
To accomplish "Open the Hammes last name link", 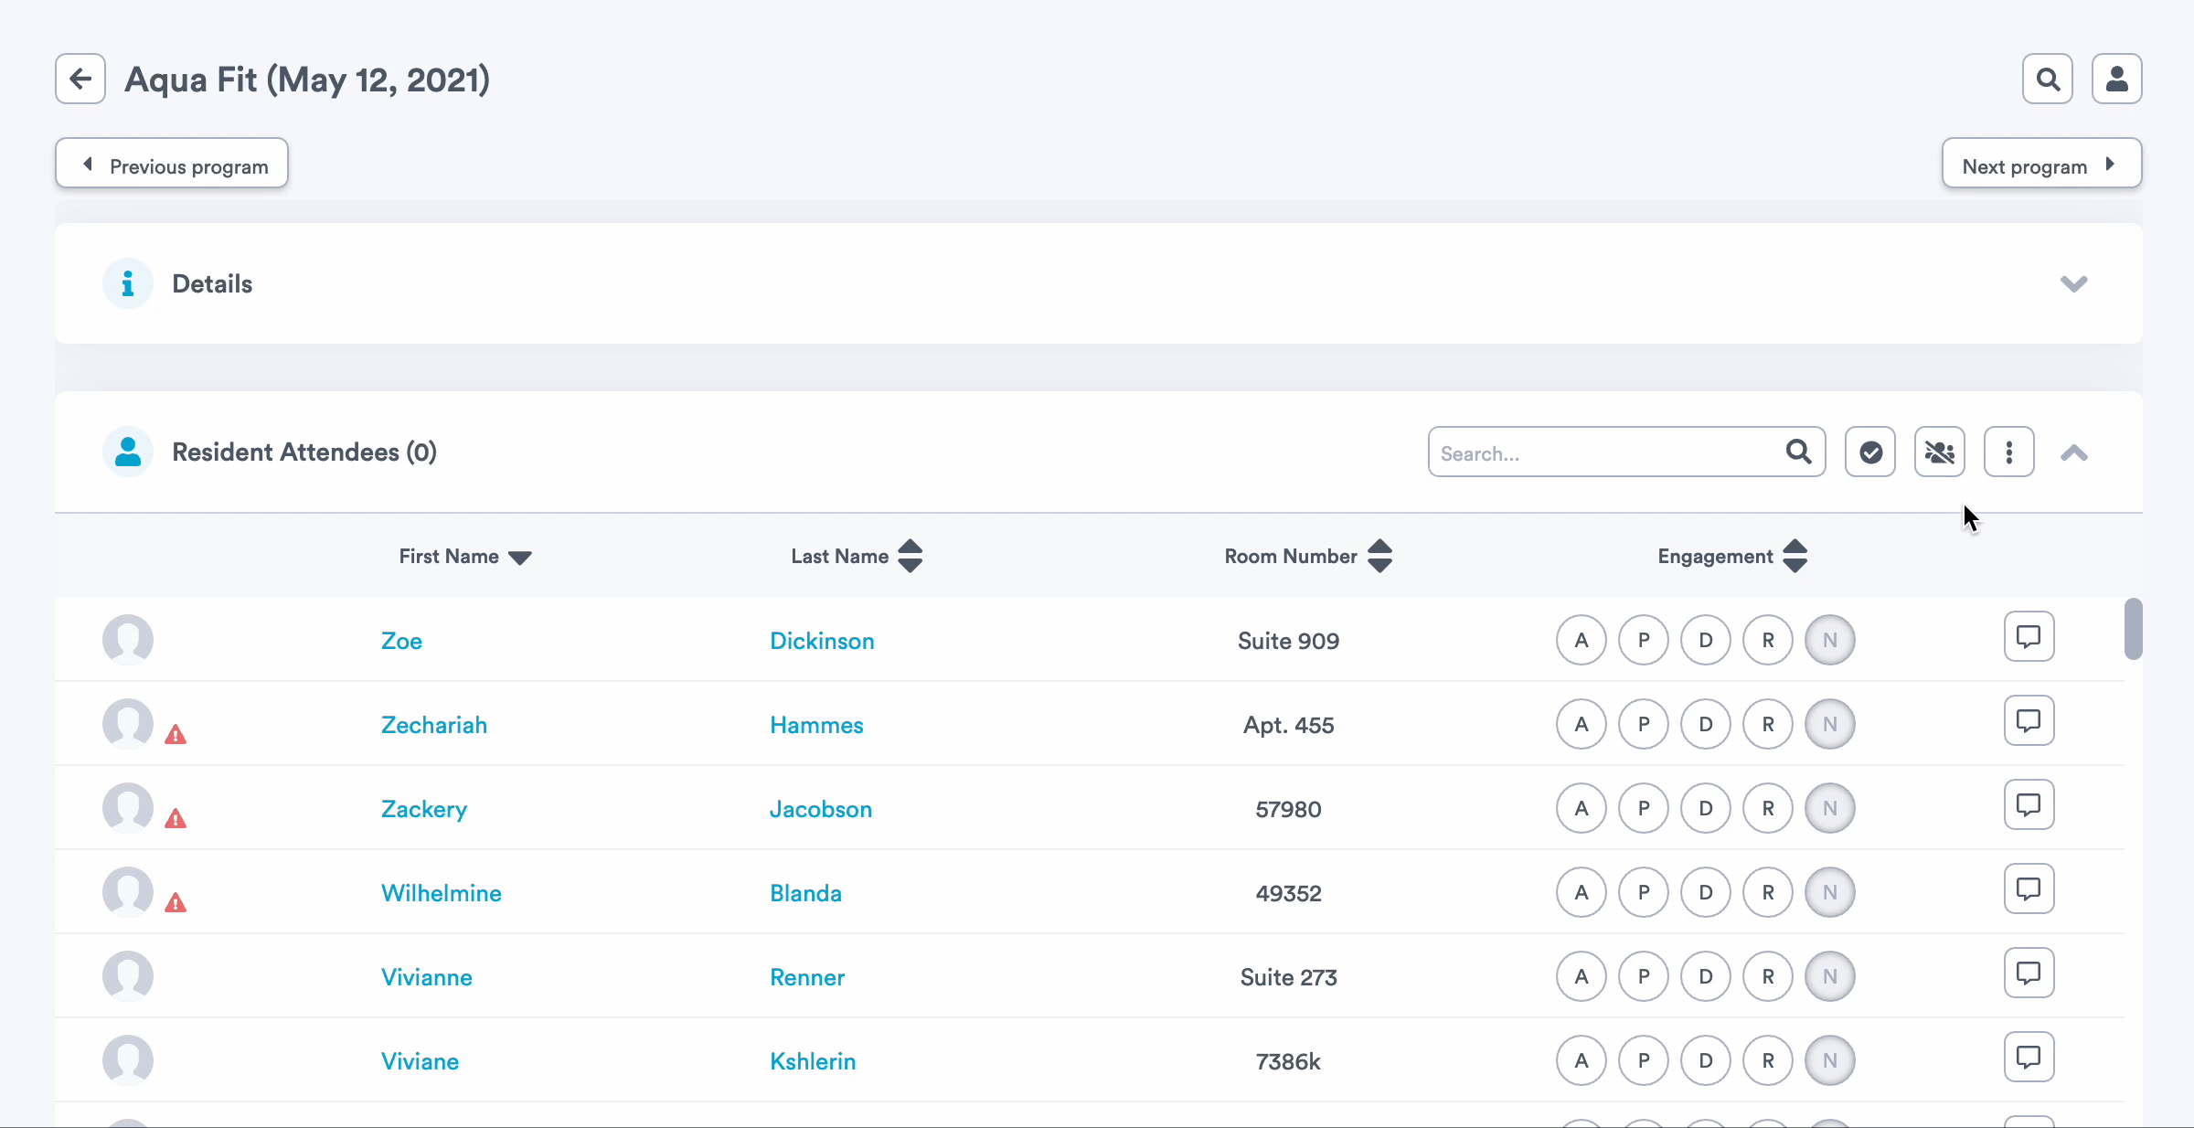I will pos(816,726).
